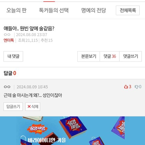The width and height of the screenshot is (145, 145).
Task: Open the 댓글 36 comments list
Action: (x=110, y=56)
